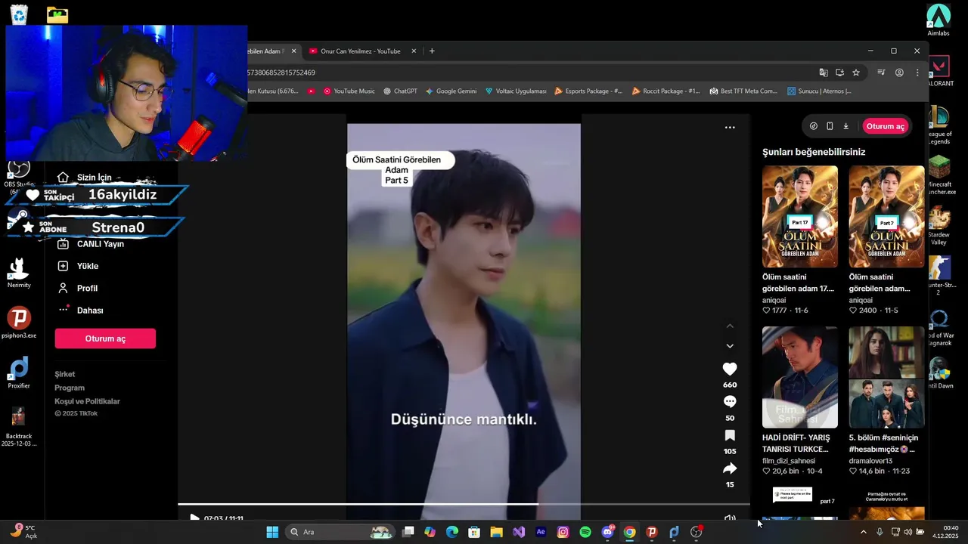Viewport: 968px width, 544px height.
Task: Click the Chrome address bar URL
Action: coord(281,73)
